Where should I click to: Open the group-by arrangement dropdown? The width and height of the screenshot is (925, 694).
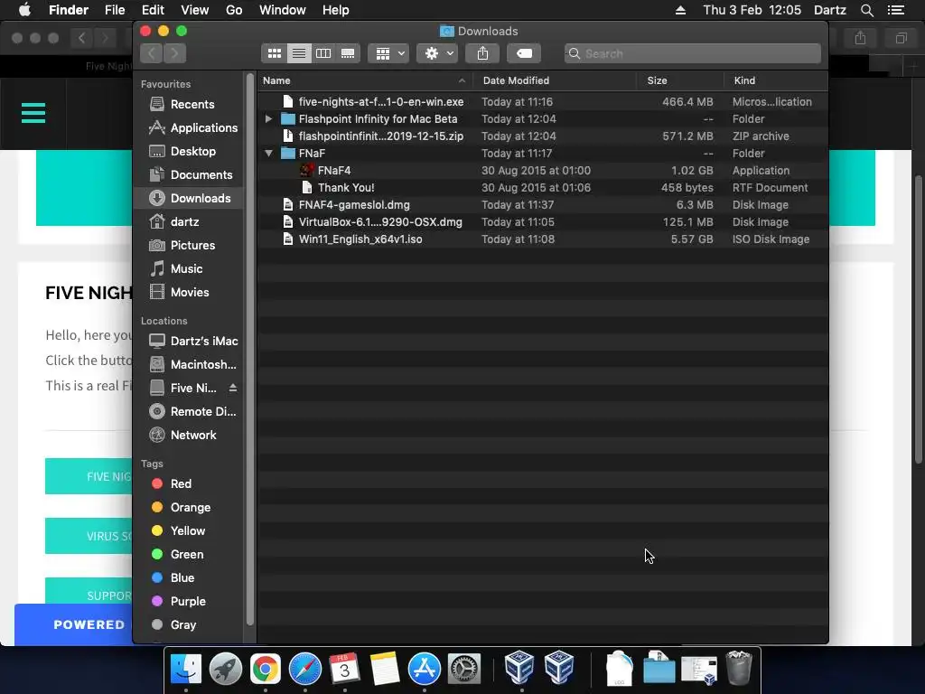pos(388,53)
